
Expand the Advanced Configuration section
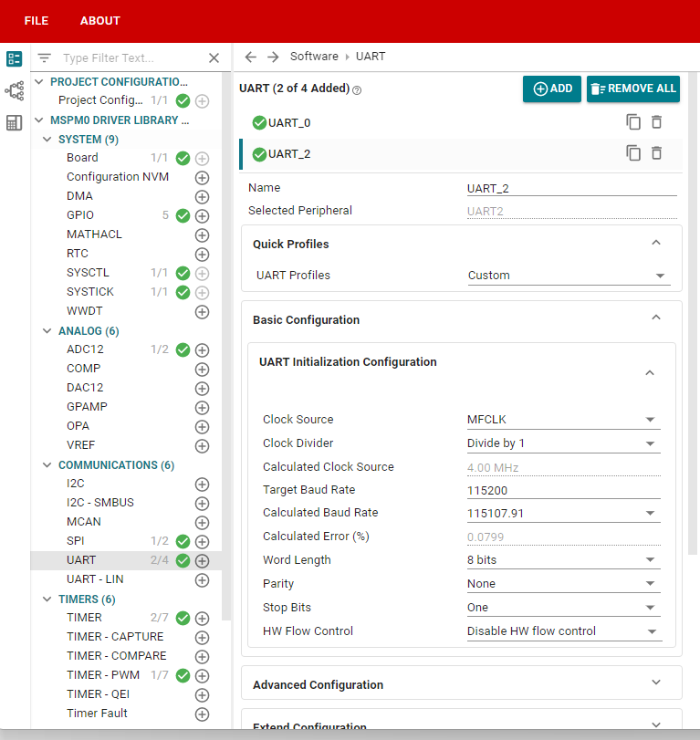[656, 683]
